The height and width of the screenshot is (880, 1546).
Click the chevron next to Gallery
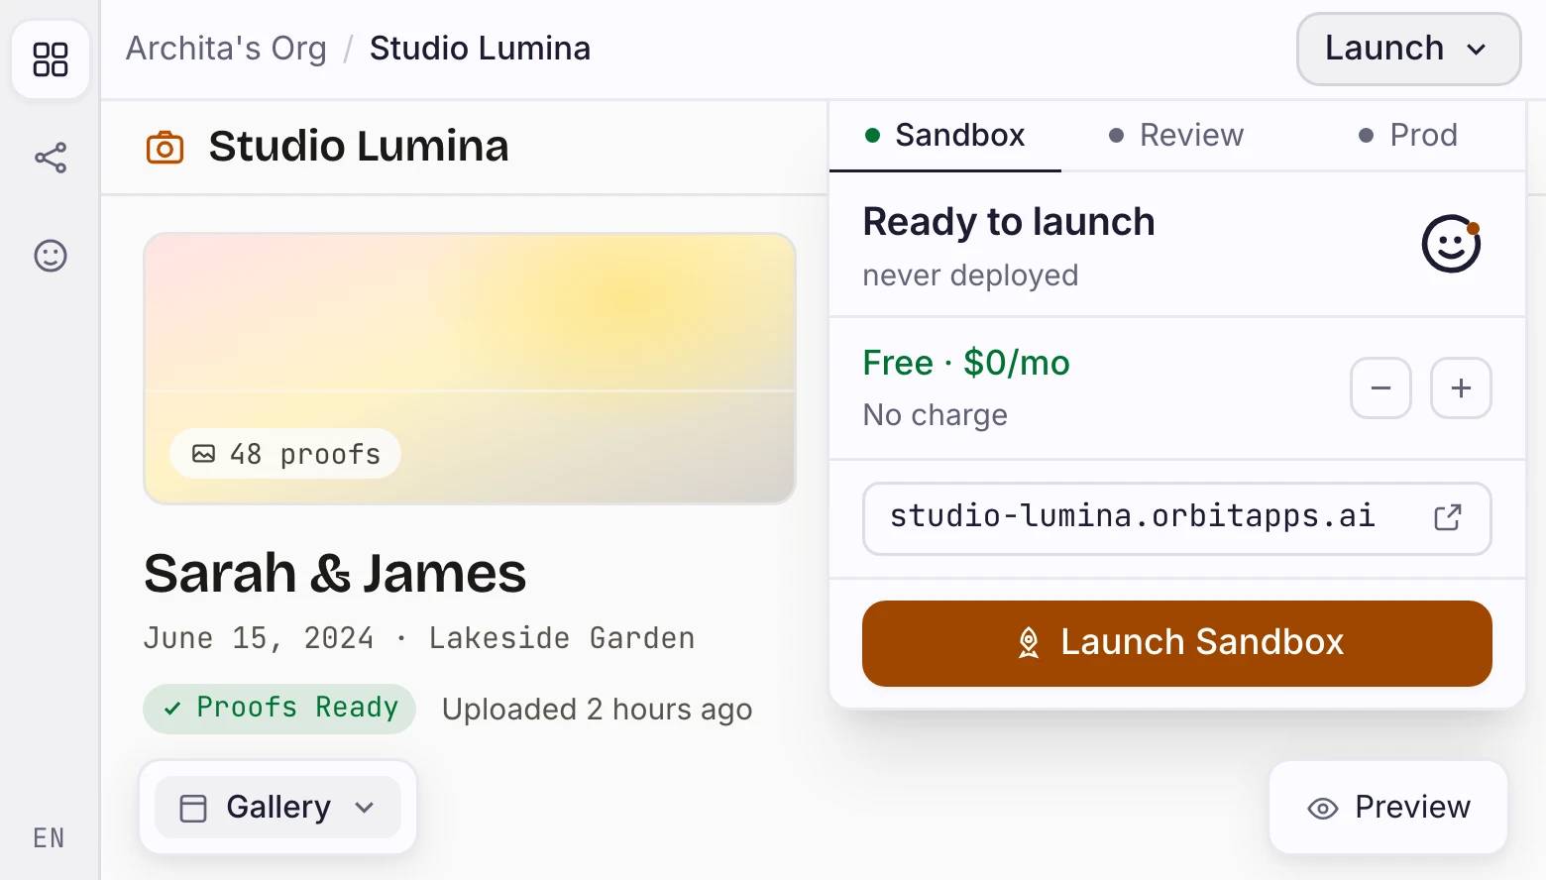tap(365, 808)
